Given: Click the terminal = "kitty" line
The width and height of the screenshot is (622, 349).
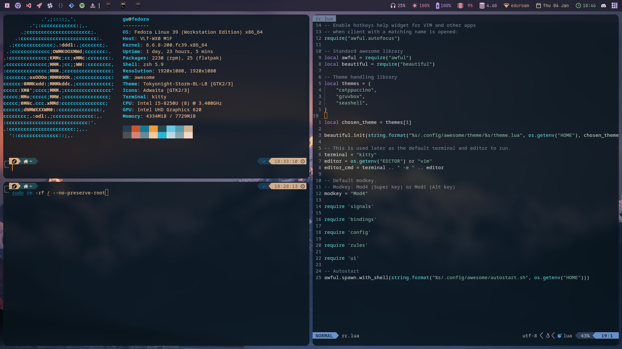Looking at the screenshot, I should pyautogui.click(x=350, y=155).
